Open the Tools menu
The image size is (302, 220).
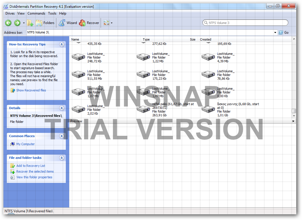pyautogui.click(x=52, y=13)
